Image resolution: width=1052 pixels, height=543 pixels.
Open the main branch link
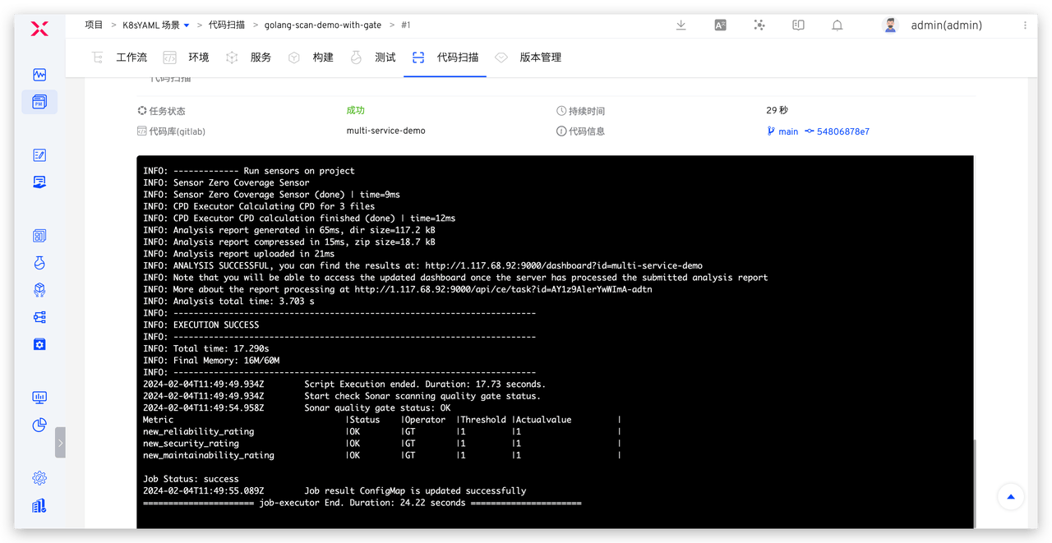click(x=787, y=131)
